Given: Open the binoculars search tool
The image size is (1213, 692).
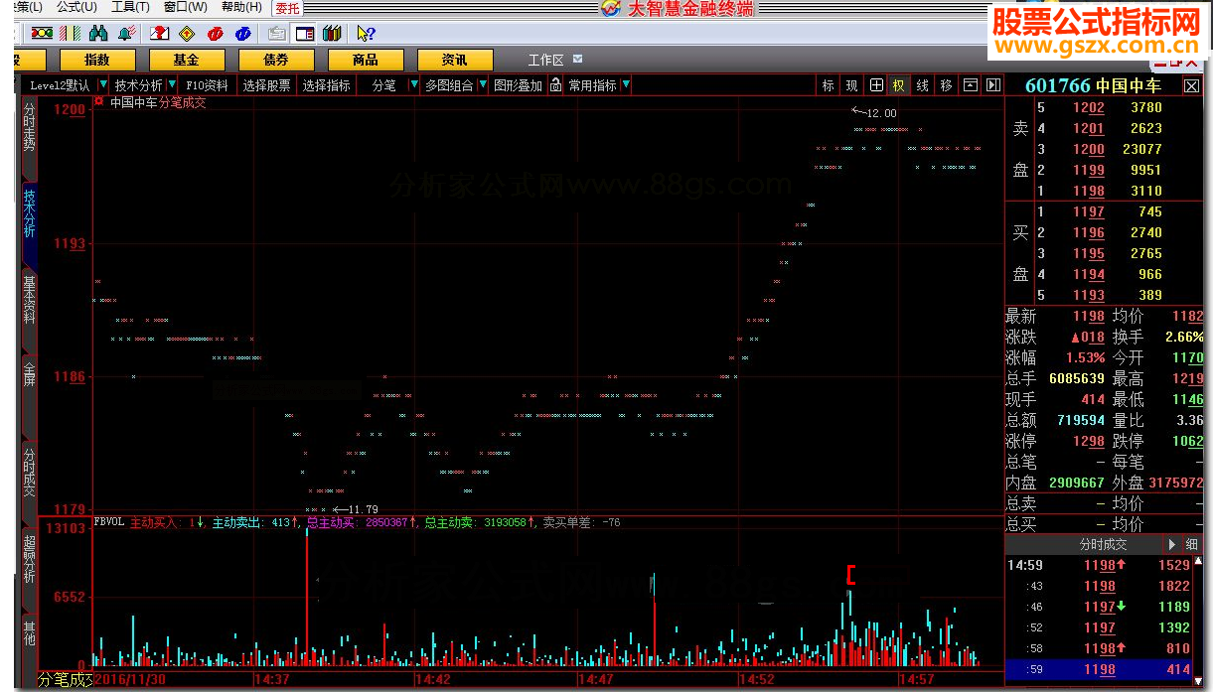Looking at the screenshot, I should pyautogui.click(x=99, y=34).
